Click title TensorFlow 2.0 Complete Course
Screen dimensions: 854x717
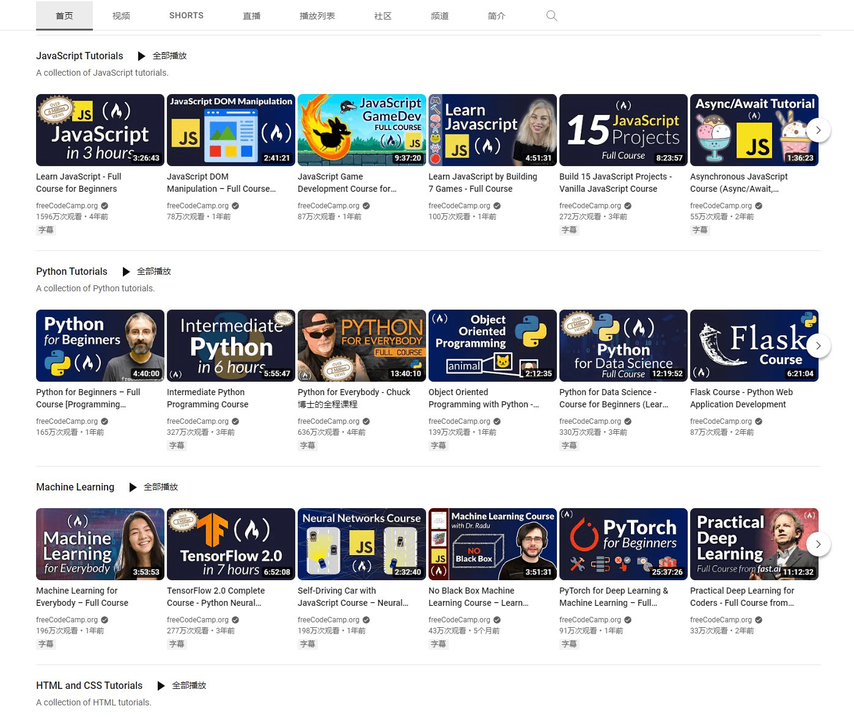pyautogui.click(x=216, y=597)
